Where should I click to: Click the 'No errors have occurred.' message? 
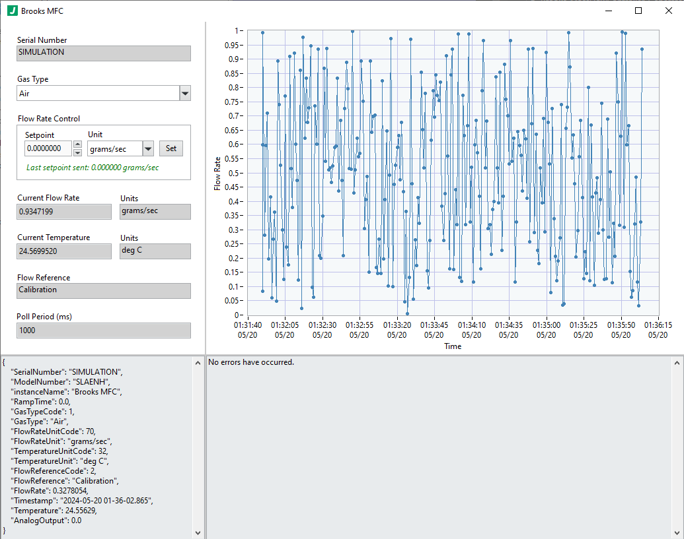(x=251, y=362)
